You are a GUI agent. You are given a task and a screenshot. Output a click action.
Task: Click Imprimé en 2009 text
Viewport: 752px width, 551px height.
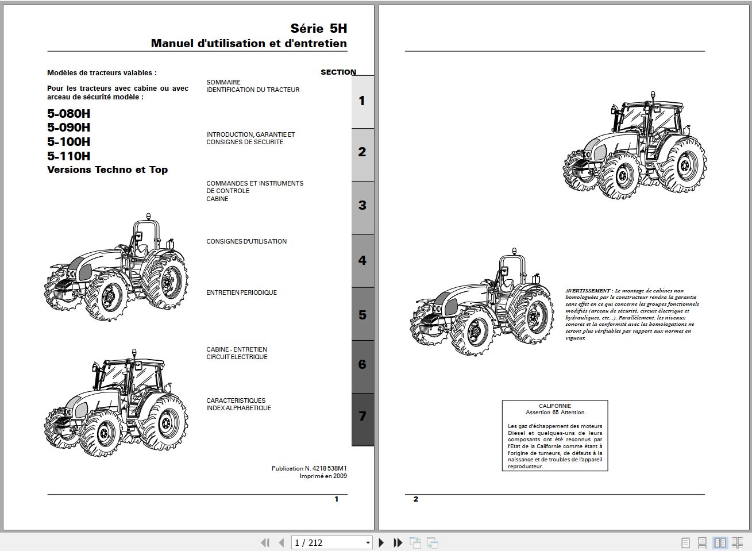323,476
